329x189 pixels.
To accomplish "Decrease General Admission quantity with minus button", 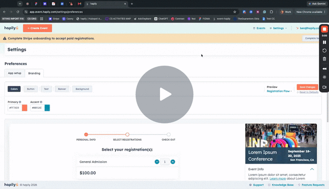I will point(157,162).
